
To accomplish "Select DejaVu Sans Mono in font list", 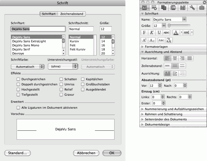I will point(37,45).
